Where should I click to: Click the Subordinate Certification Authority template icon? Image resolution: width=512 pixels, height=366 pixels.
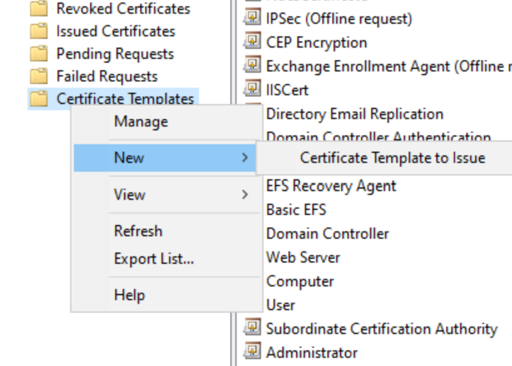[x=252, y=327]
